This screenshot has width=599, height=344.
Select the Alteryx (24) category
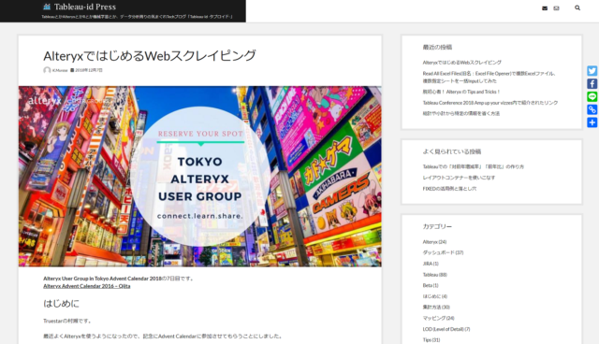point(434,242)
